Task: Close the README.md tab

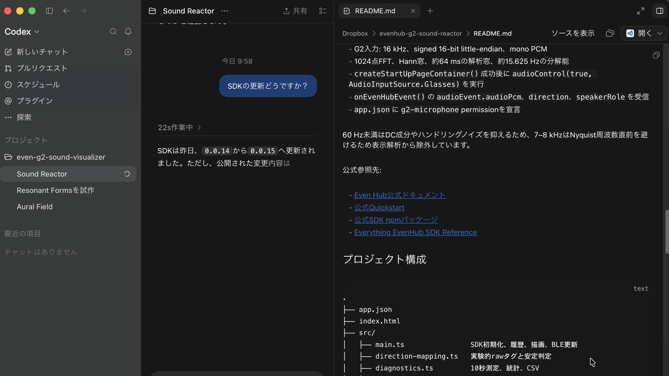Action: [x=413, y=11]
